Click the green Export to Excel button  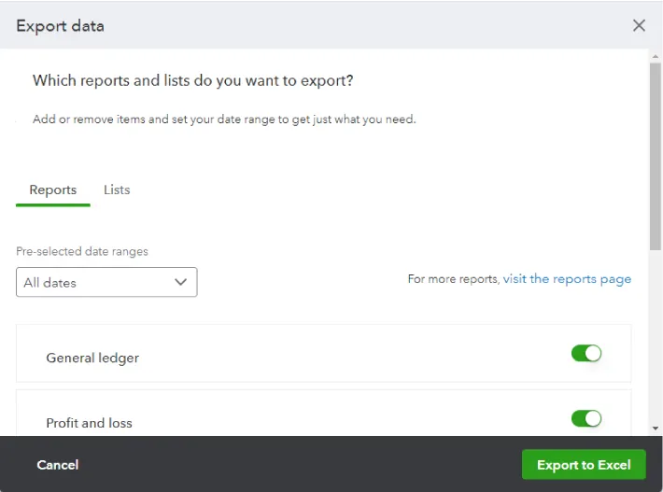click(x=584, y=465)
